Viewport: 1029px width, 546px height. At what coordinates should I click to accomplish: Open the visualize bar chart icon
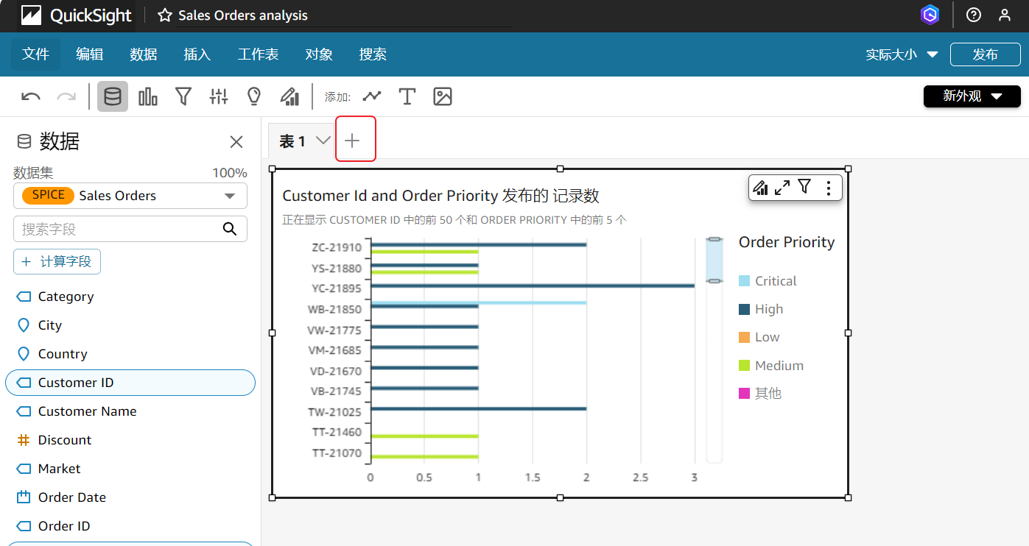148,96
